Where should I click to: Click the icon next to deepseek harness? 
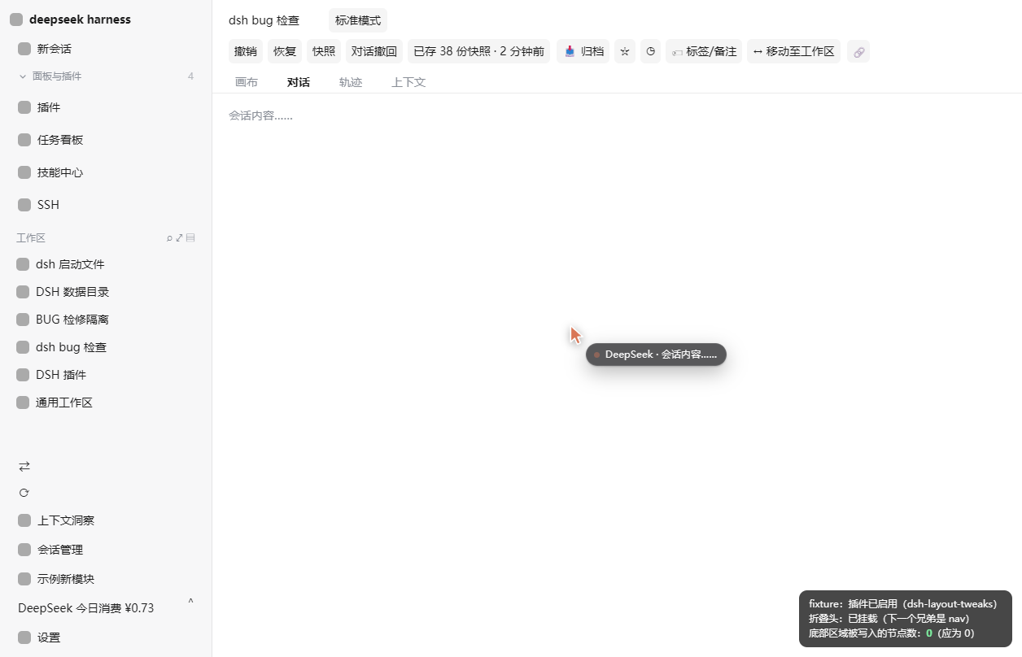click(16, 20)
